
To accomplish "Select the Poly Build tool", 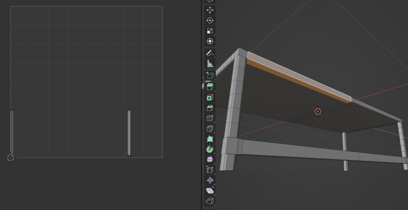I will (x=210, y=139).
